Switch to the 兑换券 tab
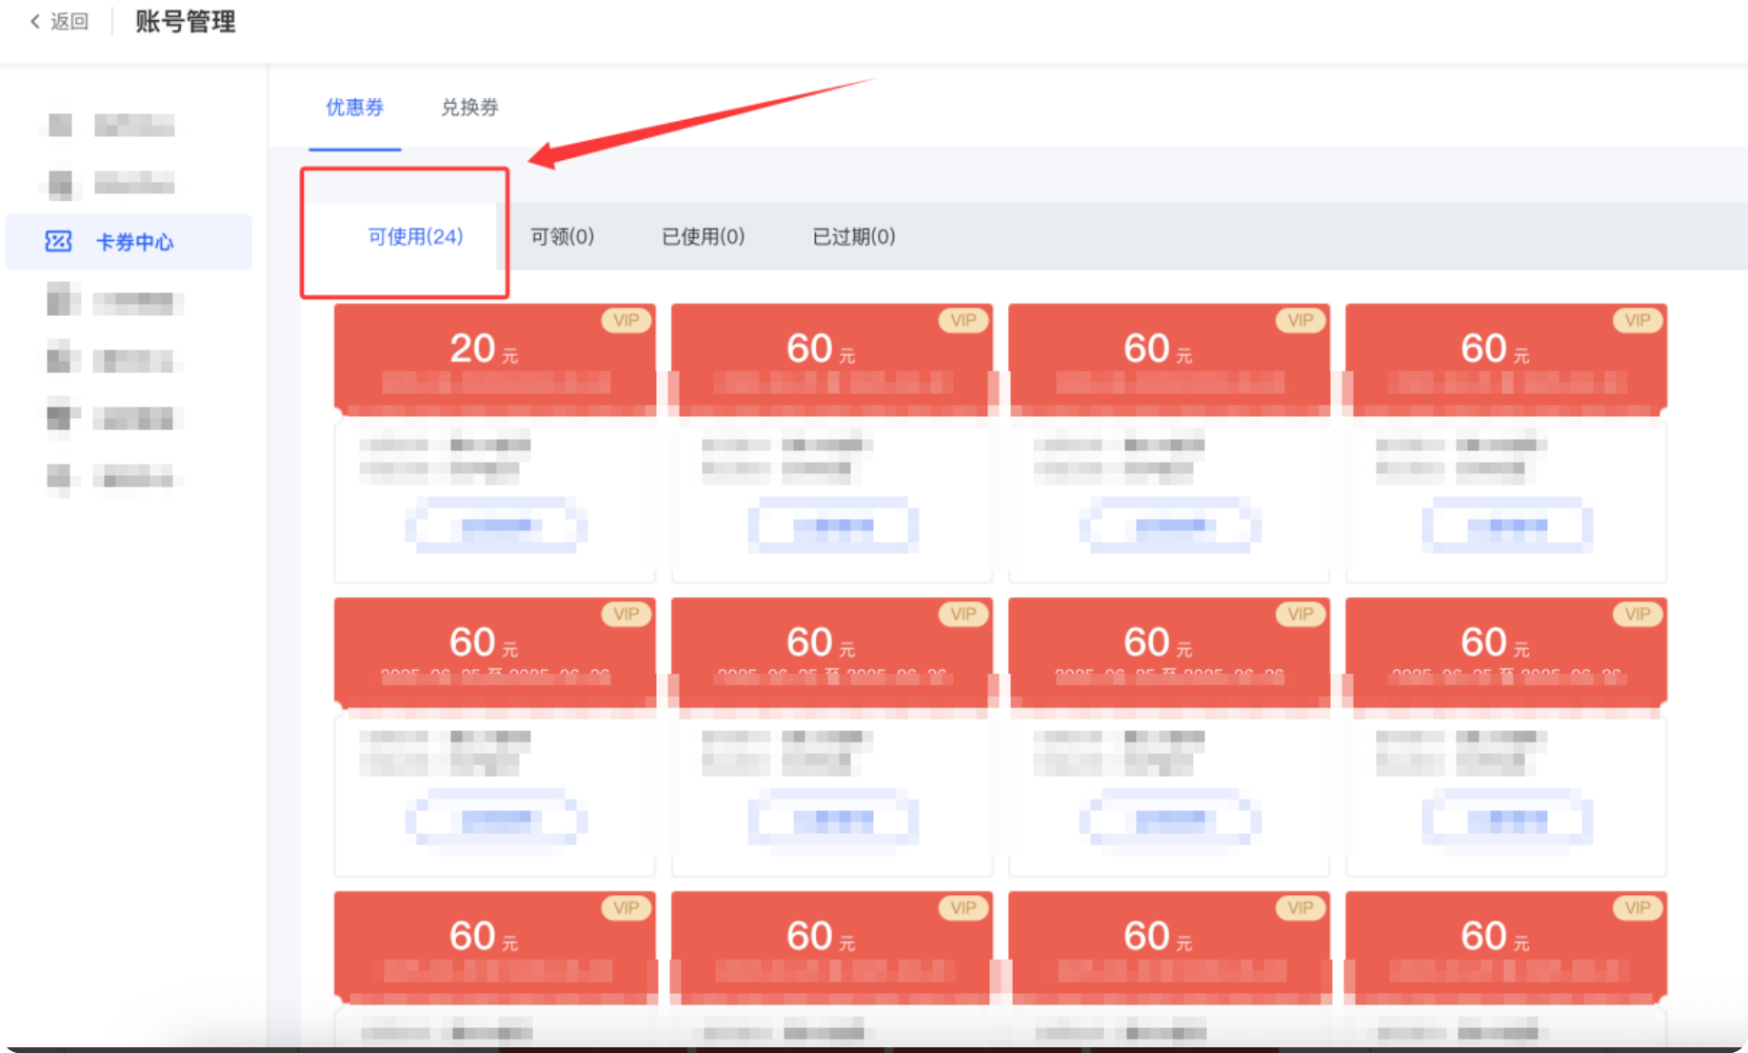This screenshot has width=1748, height=1053. (x=469, y=107)
